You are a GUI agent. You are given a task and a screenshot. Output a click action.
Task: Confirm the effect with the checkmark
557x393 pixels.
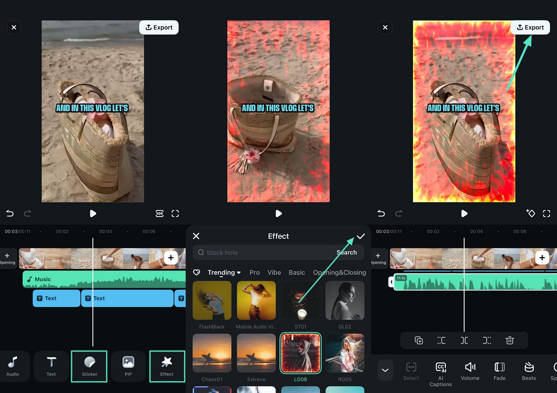point(361,236)
